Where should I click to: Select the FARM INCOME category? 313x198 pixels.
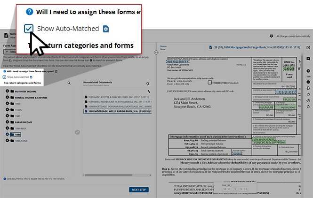pos(24,122)
